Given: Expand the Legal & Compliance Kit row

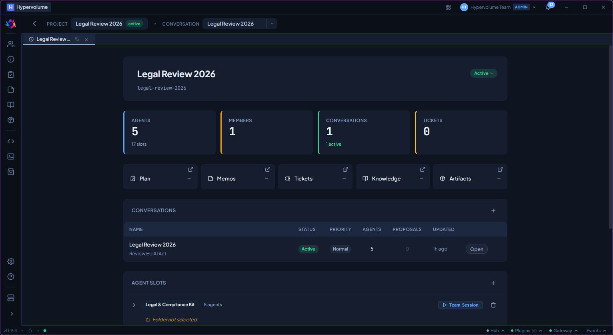Looking at the screenshot, I should 134,305.
